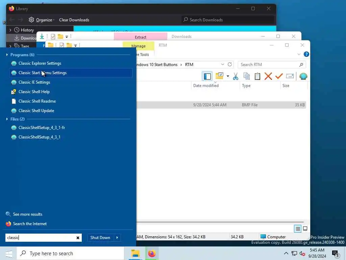Viewport: 346px width, 260px height.
Task: Click horizontal scrollbar in RTM file list
Action: click(220, 222)
